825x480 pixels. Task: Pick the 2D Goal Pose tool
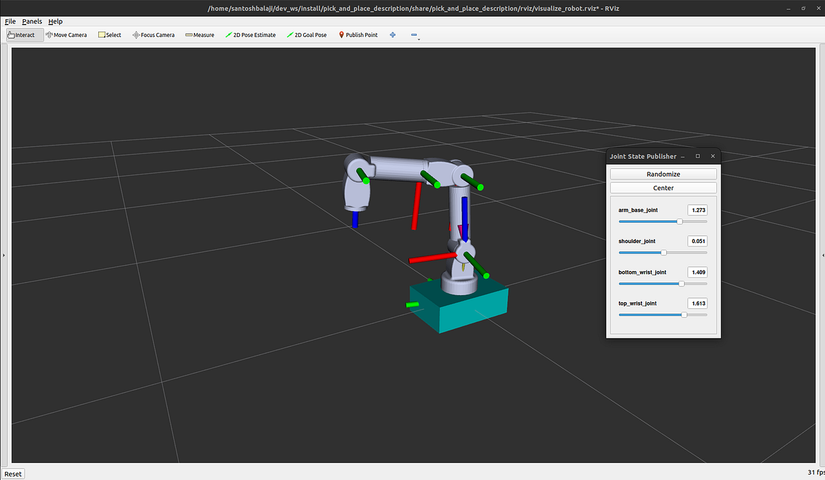coord(307,34)
